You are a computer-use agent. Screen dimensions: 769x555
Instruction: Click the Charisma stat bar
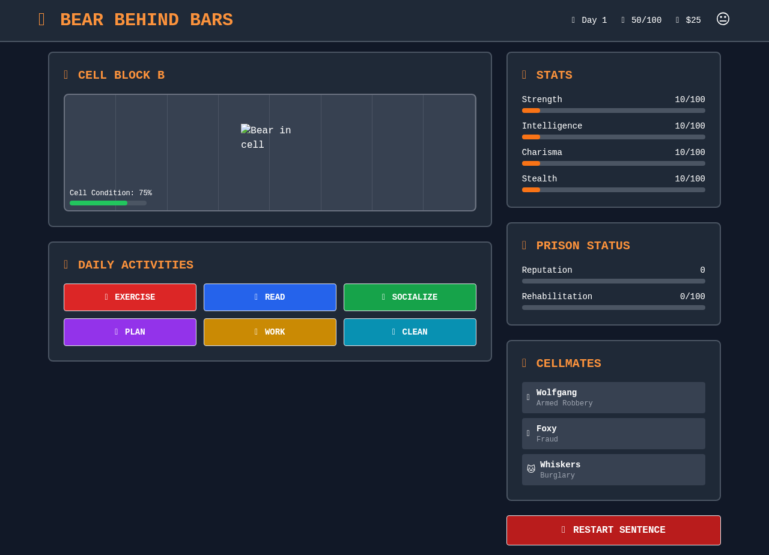tap(613, 163)
